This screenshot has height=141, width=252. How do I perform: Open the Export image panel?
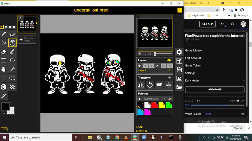point(179,78)
